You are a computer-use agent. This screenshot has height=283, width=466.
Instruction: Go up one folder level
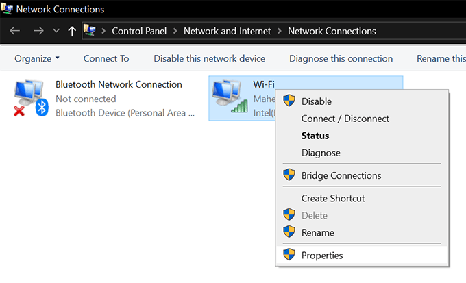pos(72,31)
